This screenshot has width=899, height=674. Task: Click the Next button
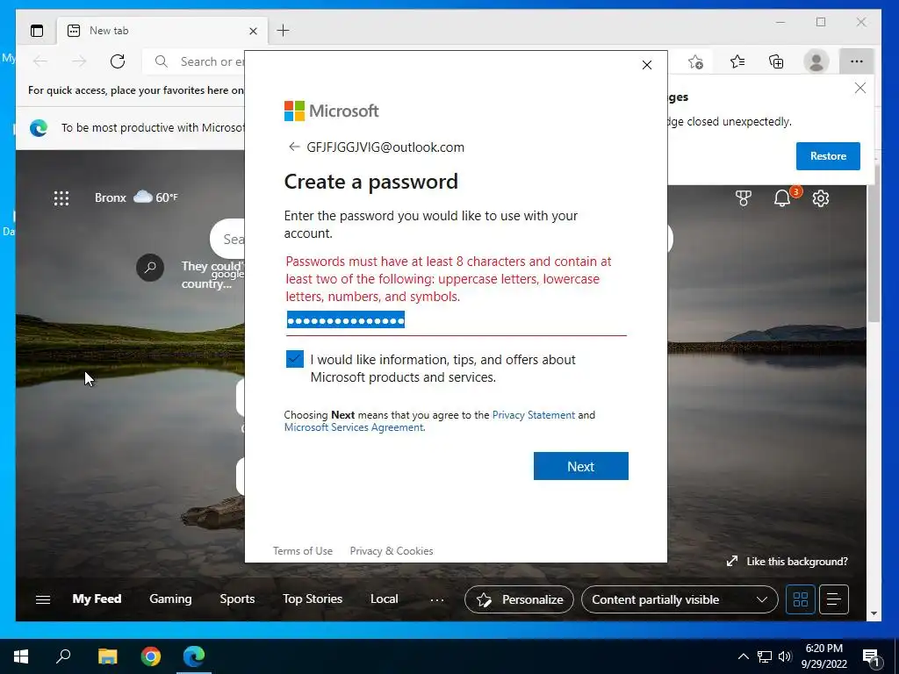click(x=581, y=466)
